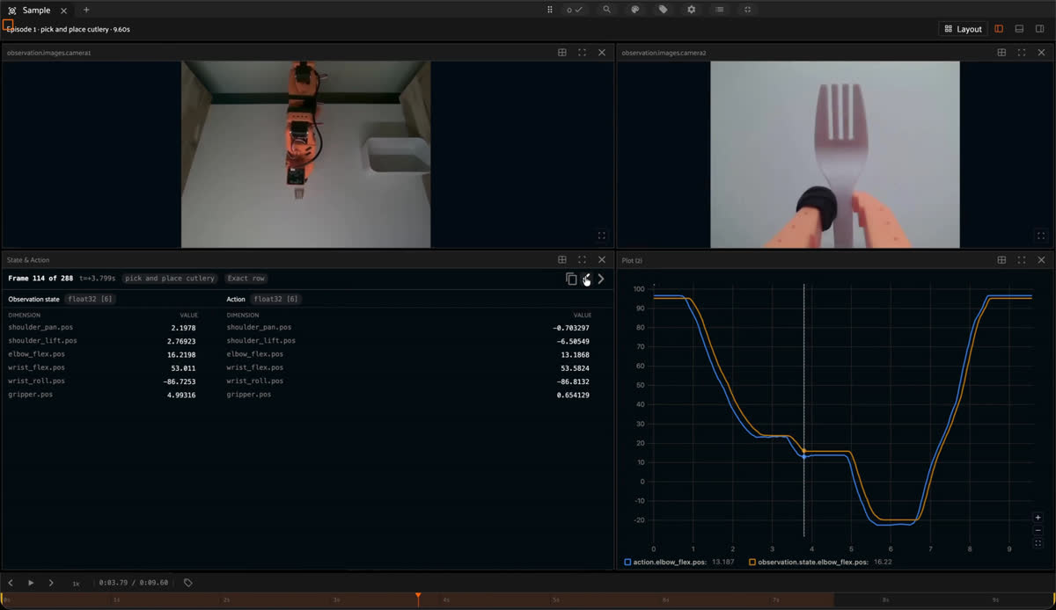1056x610 pixels.
Task: Click the orange record icon near Episode title
Action: (x=7, y=25)
